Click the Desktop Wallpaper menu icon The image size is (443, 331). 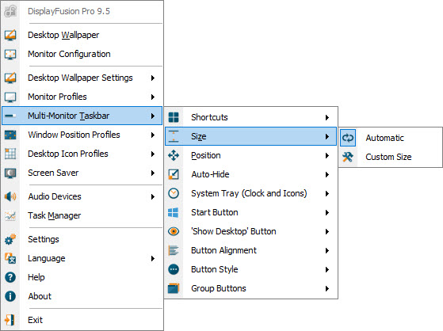10,35
